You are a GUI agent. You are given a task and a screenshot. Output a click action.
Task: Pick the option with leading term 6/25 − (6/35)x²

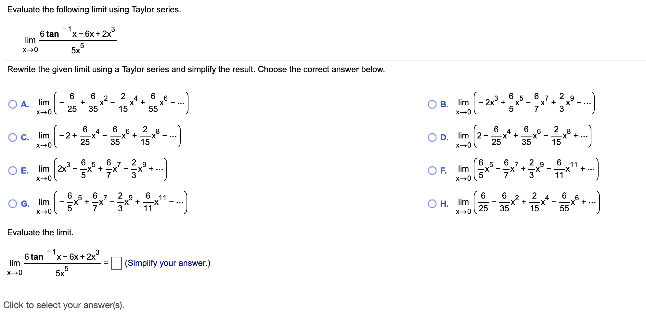[432, 204]
